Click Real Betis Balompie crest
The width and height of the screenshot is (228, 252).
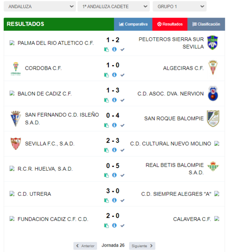pos(213,166)
